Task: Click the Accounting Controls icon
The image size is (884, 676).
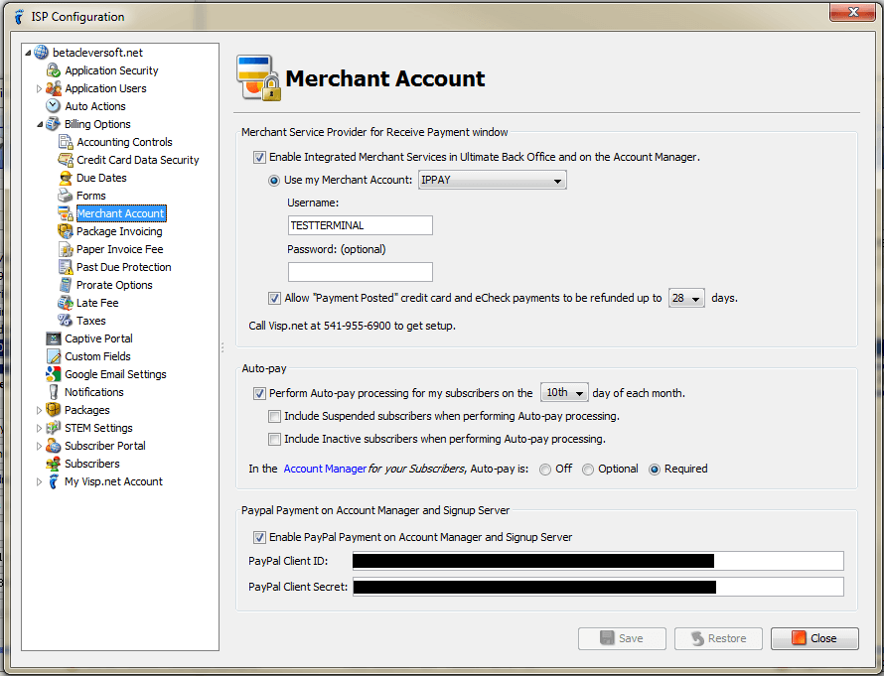Action: click(x=66, y=142)
